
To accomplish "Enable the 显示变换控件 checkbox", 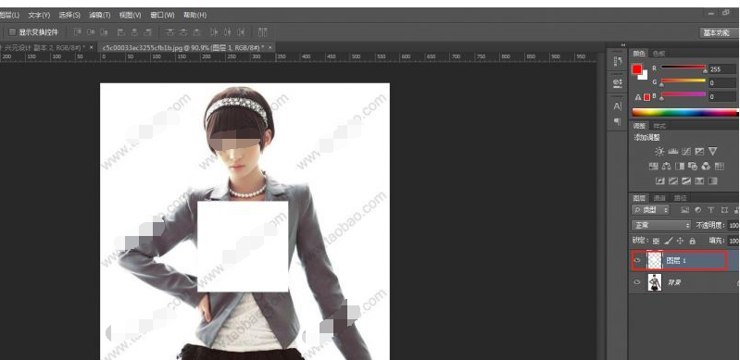I will pos(13,32).
